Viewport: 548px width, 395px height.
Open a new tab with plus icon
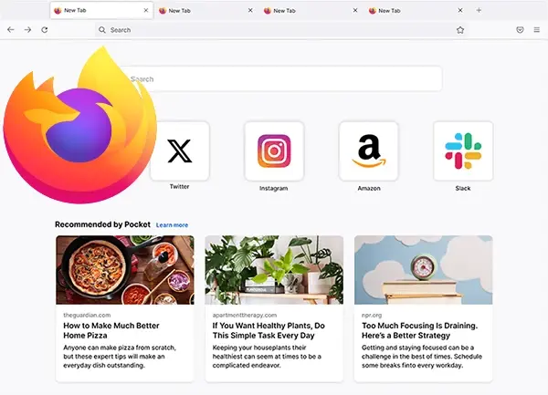point(479,10)
